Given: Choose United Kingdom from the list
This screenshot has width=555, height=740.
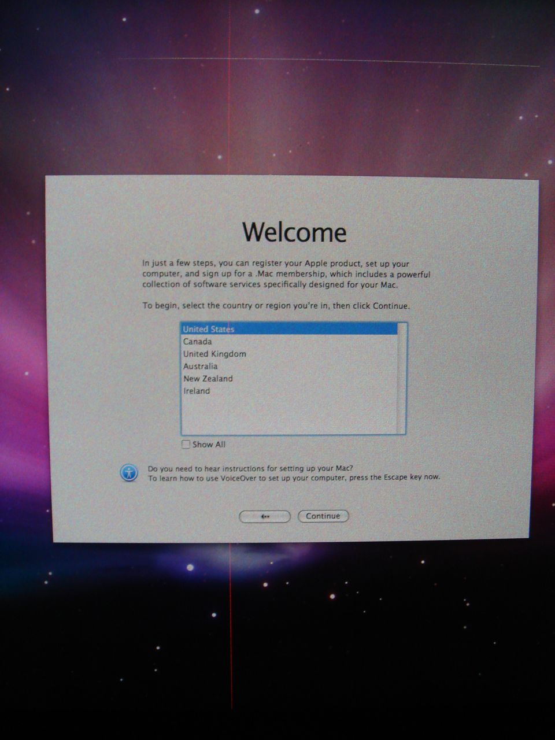Looking at the screenshot, I should [x=290, y=354].
